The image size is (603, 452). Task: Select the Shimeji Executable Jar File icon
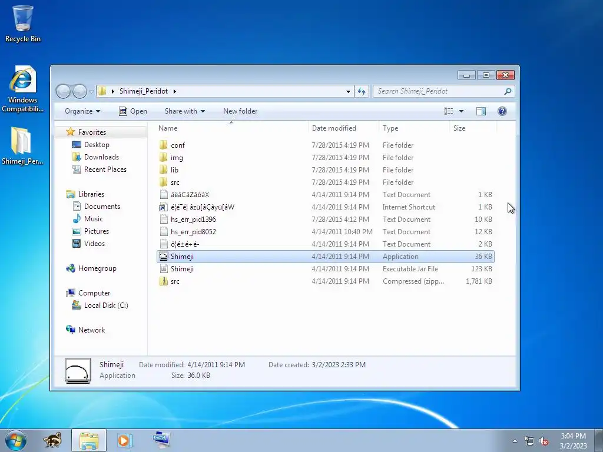pos(164,268)
